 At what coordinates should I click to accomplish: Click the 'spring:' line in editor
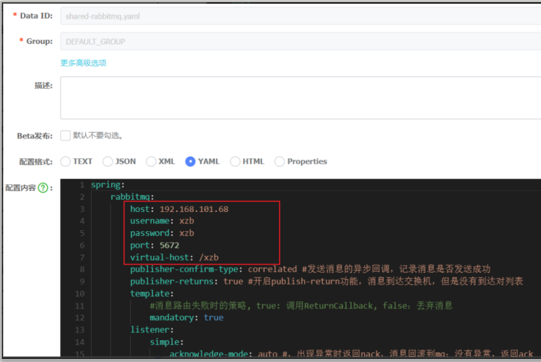click(x=108, y=185)
